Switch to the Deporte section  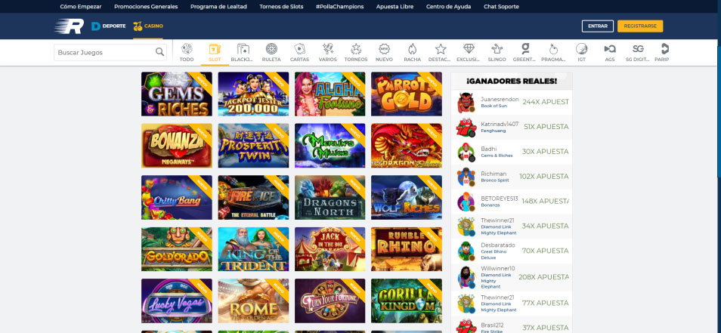point(109,26)
